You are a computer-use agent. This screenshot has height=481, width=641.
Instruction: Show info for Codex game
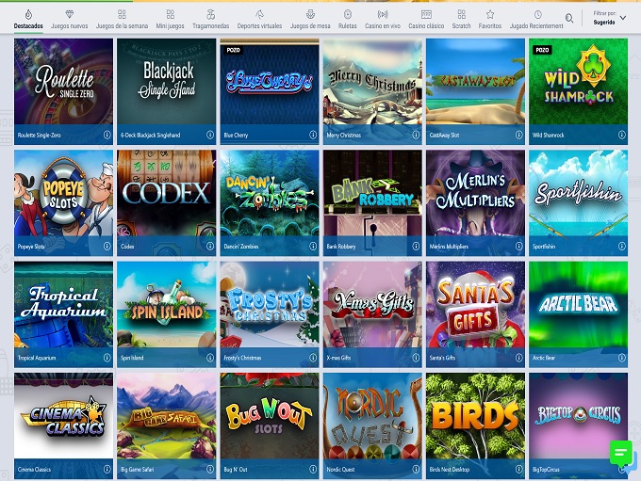[210, 247]
